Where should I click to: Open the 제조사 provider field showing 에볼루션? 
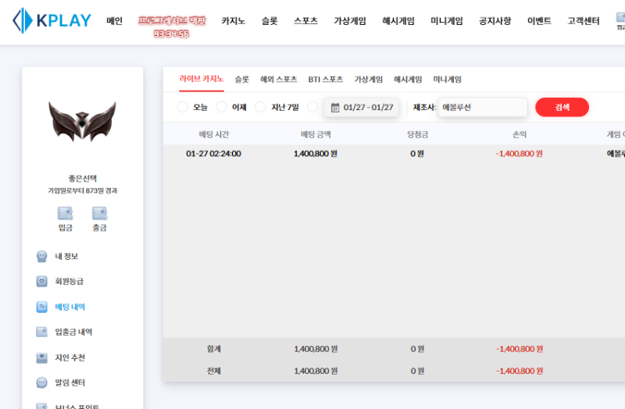coord(482,108)
